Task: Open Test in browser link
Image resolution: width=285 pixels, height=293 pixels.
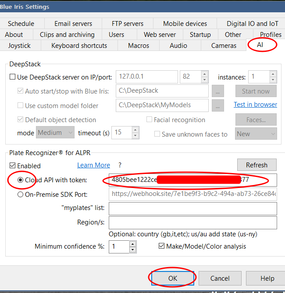Action: (x=255, y=105)
